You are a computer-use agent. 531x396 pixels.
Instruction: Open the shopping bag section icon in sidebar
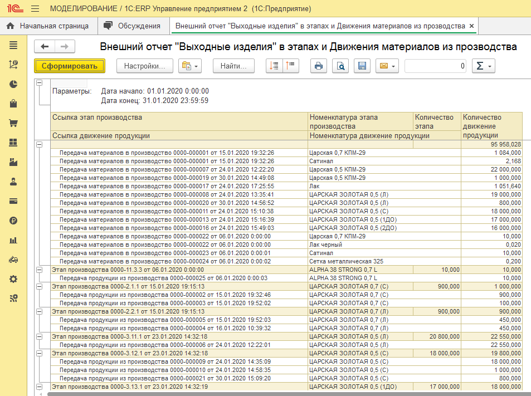[13, 103]
